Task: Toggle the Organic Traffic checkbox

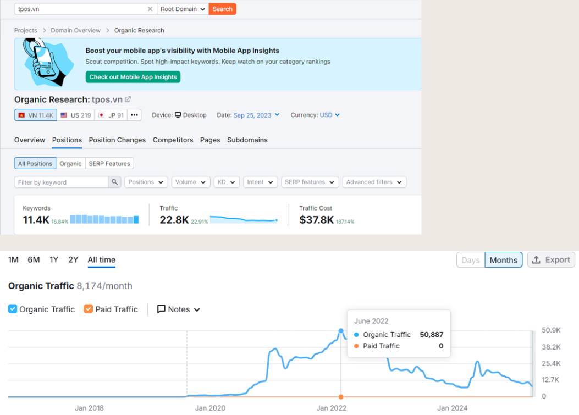Action: point(13,309)
